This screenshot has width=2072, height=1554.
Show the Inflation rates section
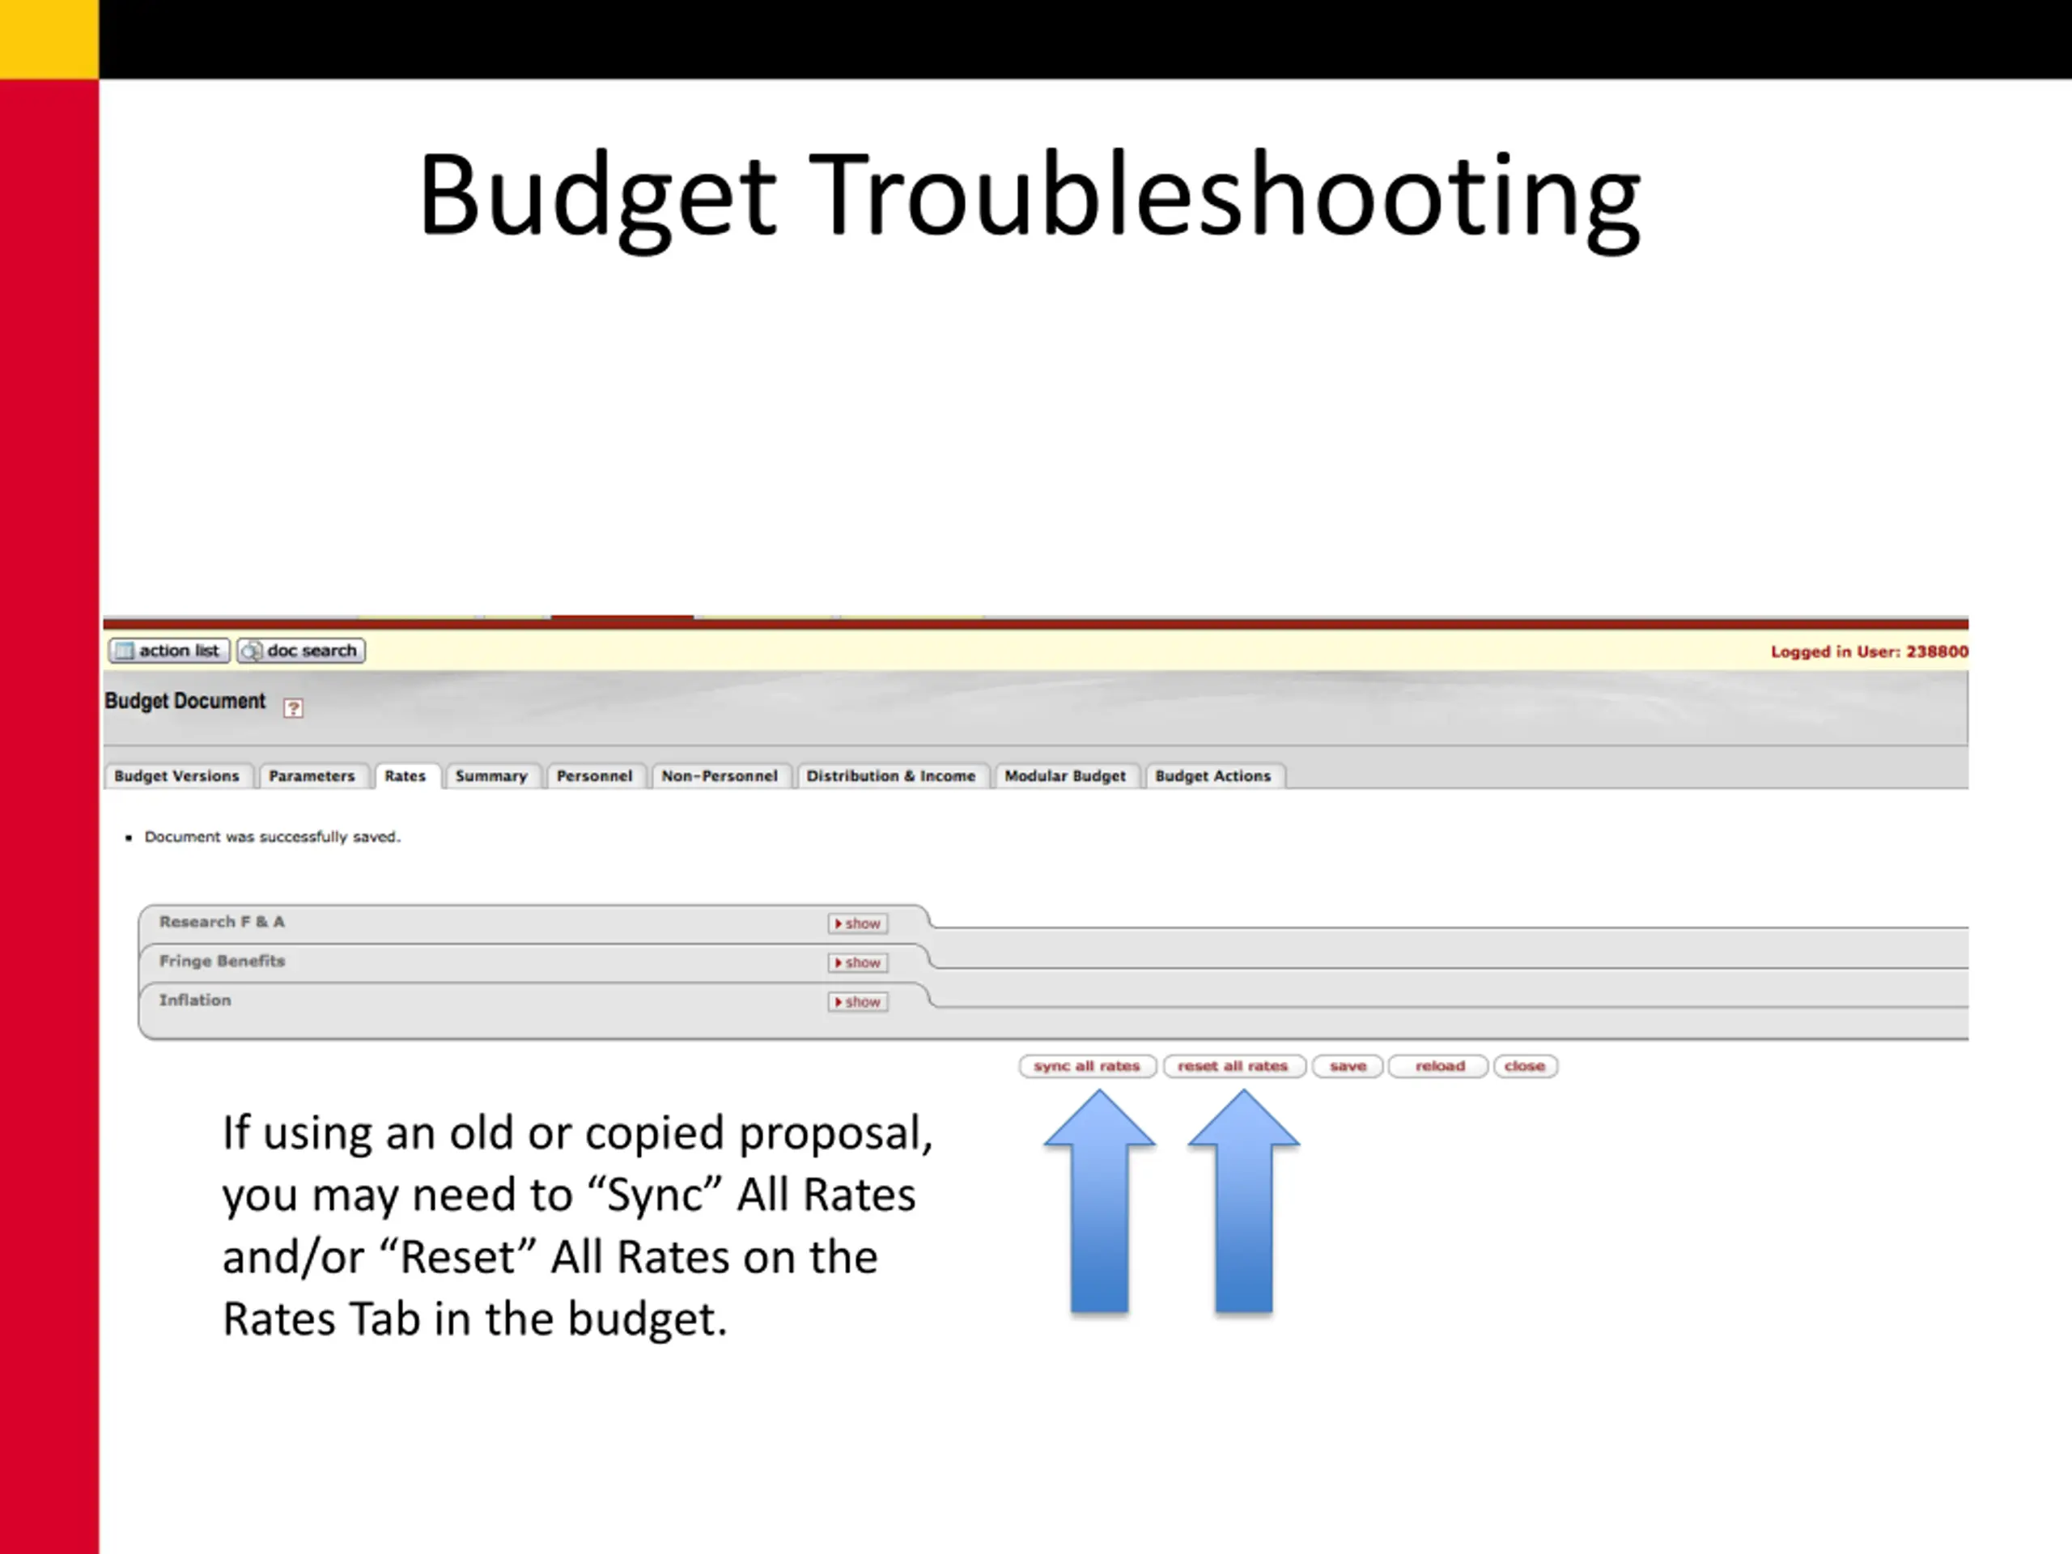click(858, 1002)
